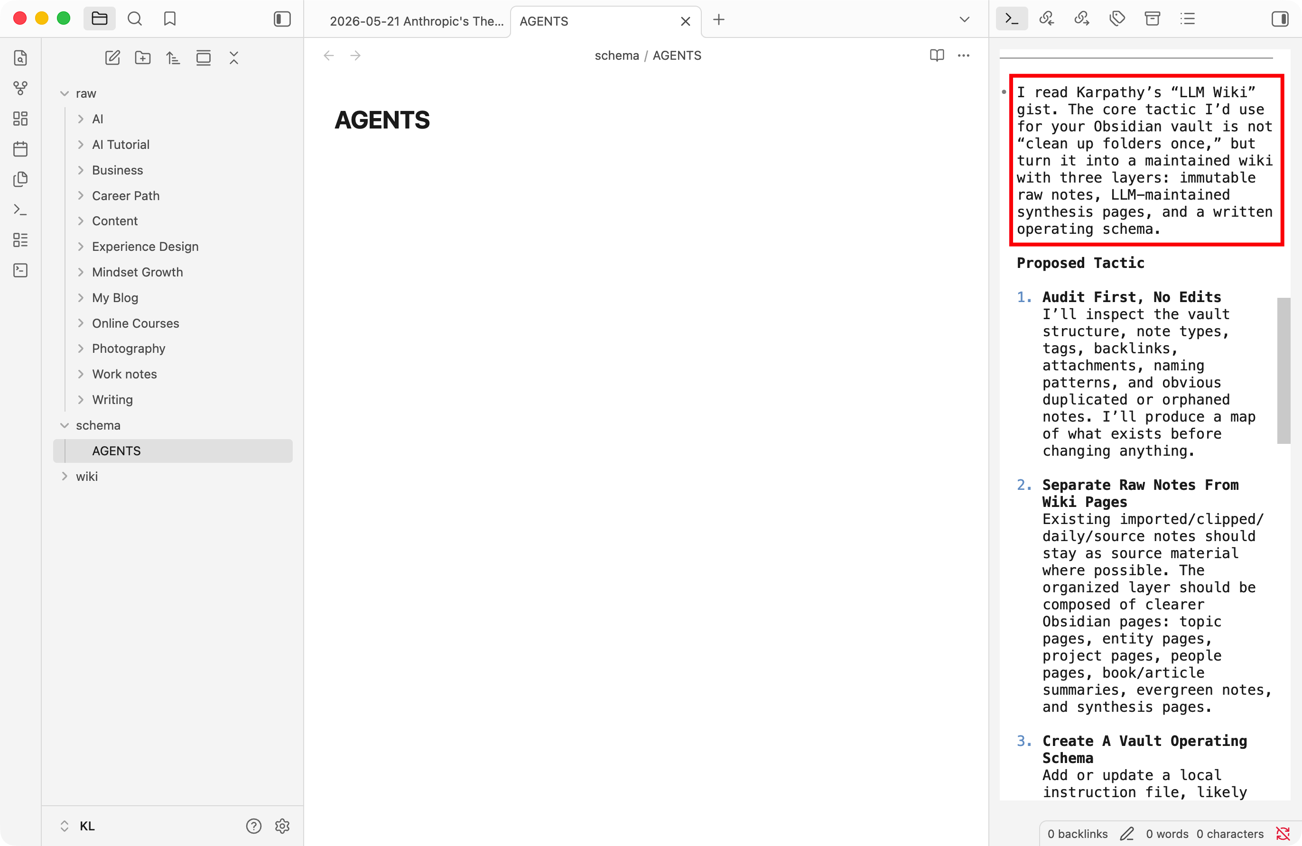Expand the AI folder
This screenshot has width=1302, height=846.
click(81, 119)
